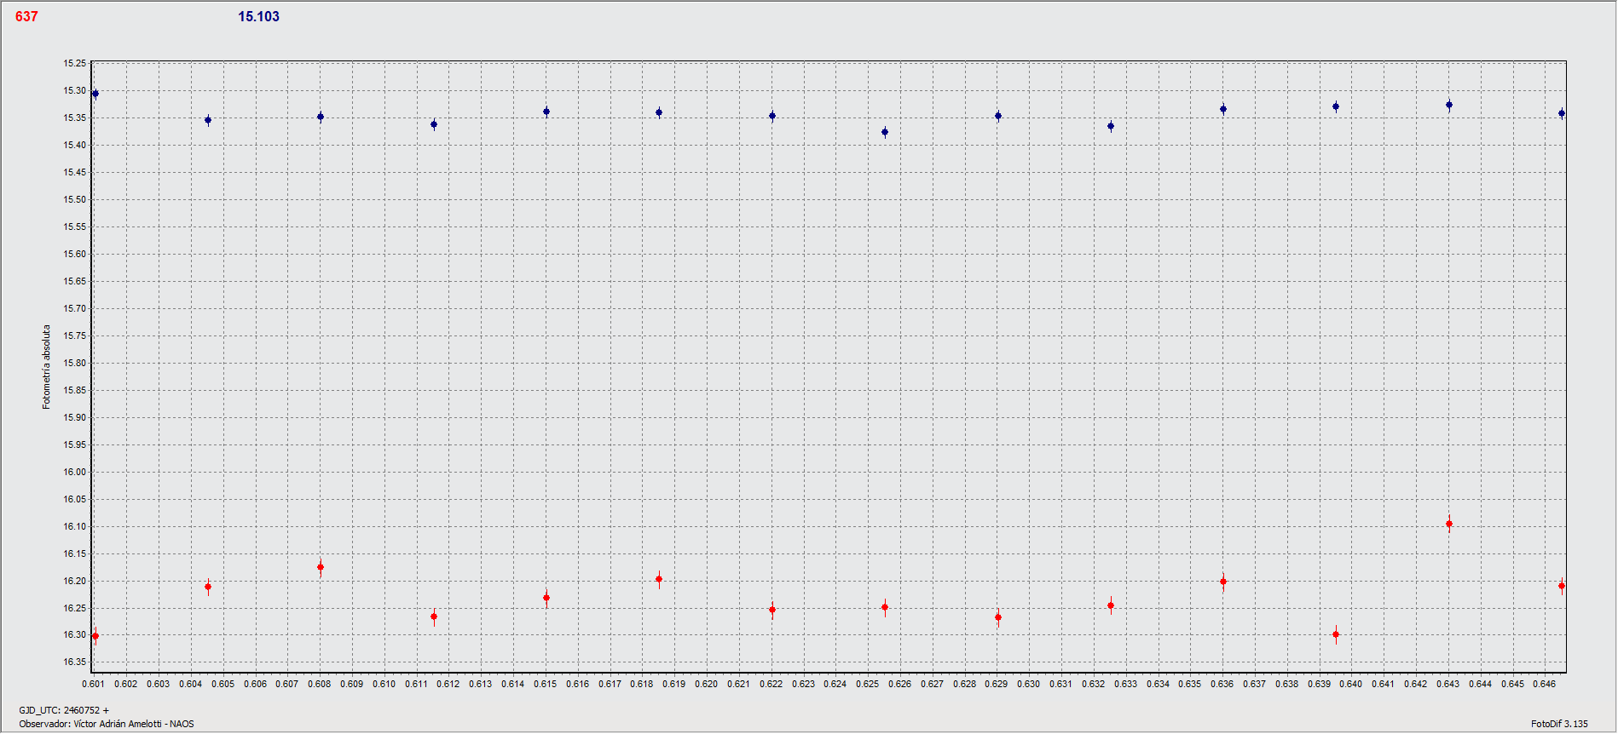Viewport: 1618px width, 734px height.
Task: Select the blue point between 0.639 and 0.640
Action: (x=1336, y=106)
